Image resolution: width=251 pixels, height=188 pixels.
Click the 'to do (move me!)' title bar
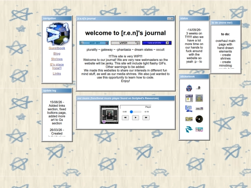coord(225,23)
